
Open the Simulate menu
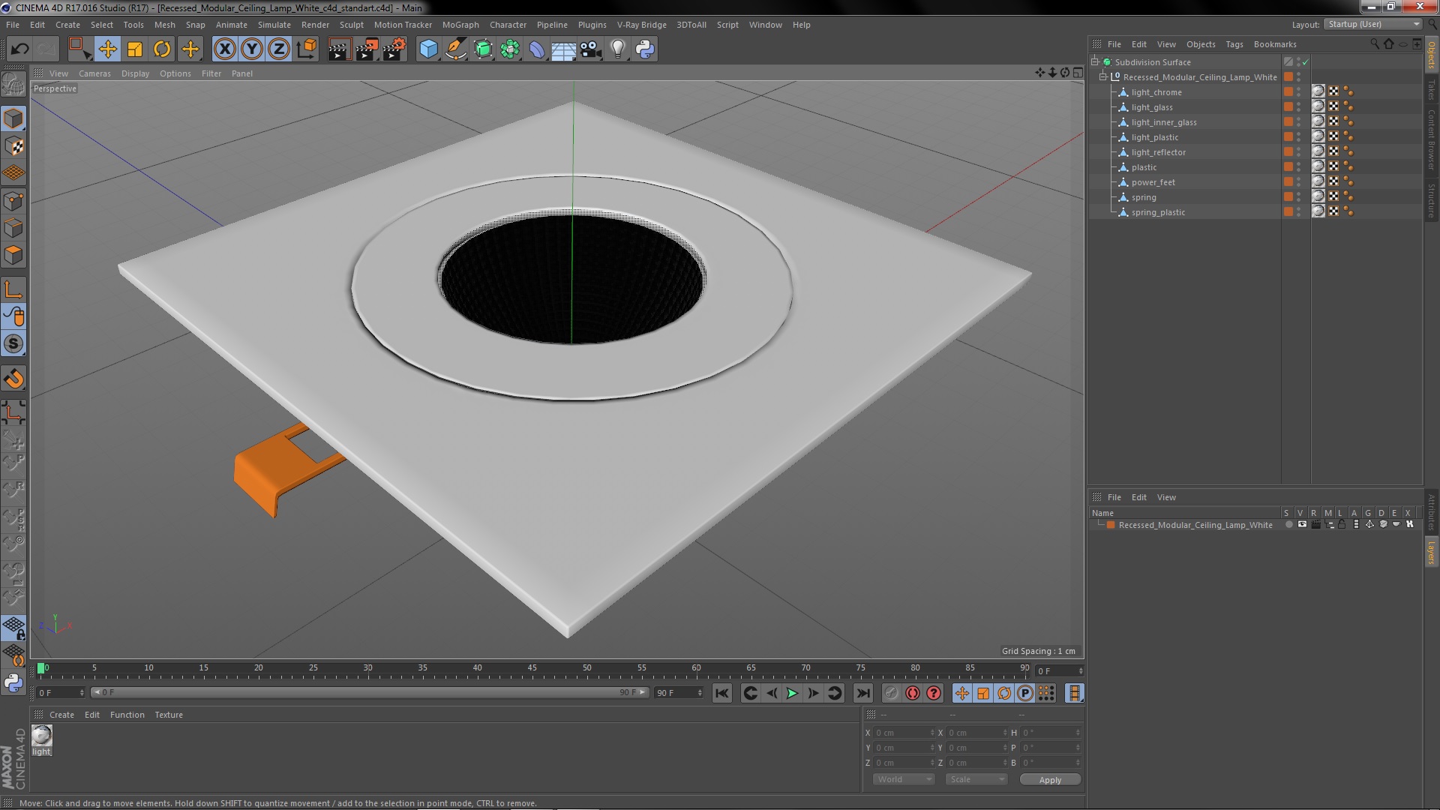point(274,25)
